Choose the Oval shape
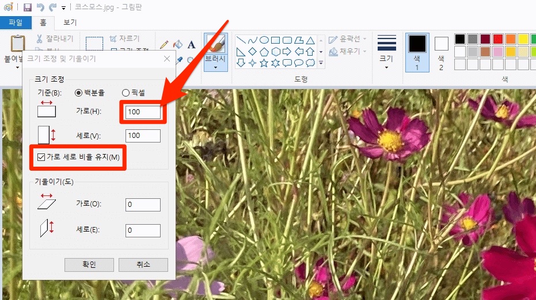Viewport: 536px width, 300px height. tap(264, 40)
